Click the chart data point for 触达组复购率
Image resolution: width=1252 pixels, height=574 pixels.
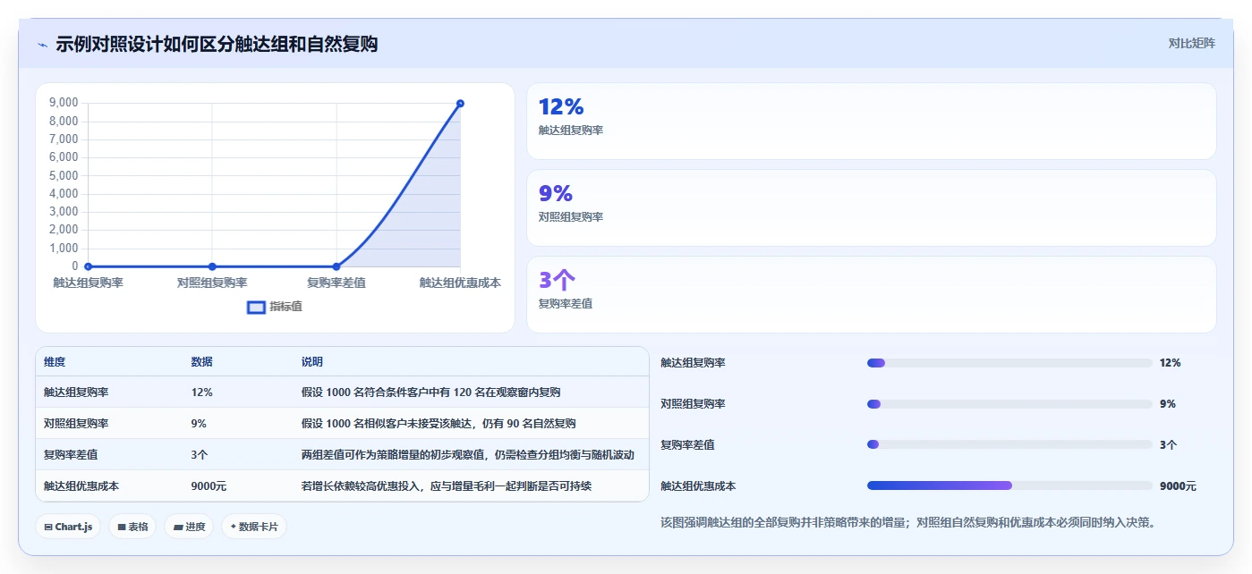[x=88, y=266]
